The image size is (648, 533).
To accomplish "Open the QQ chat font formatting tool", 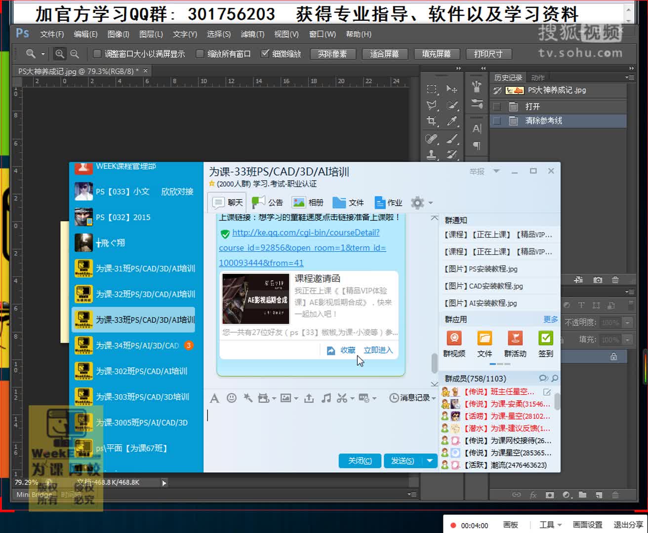I will click(x=214, y=398).
